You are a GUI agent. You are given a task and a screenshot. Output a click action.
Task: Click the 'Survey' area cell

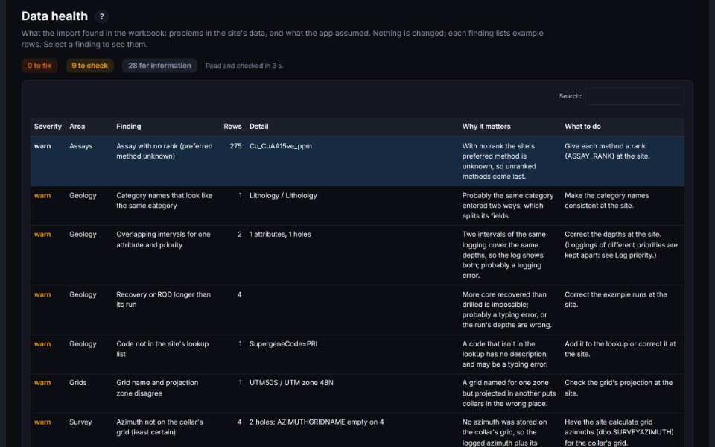coord(80,422)
